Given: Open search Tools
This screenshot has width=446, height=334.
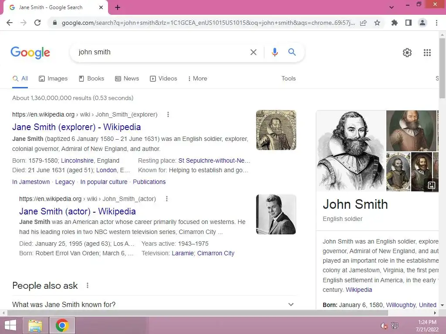Looking at the screenshot, I should (x=288, y=79).
